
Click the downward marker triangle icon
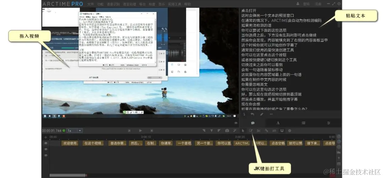(211, 131)
